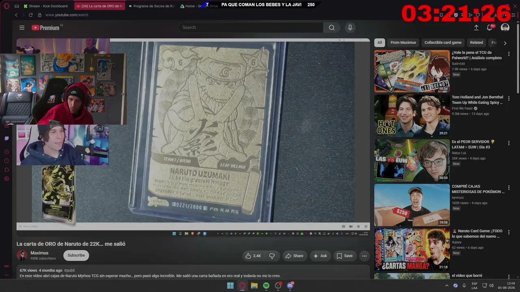Open options for the Tom Holland video
520x292 pixels.
pos(509,99)
